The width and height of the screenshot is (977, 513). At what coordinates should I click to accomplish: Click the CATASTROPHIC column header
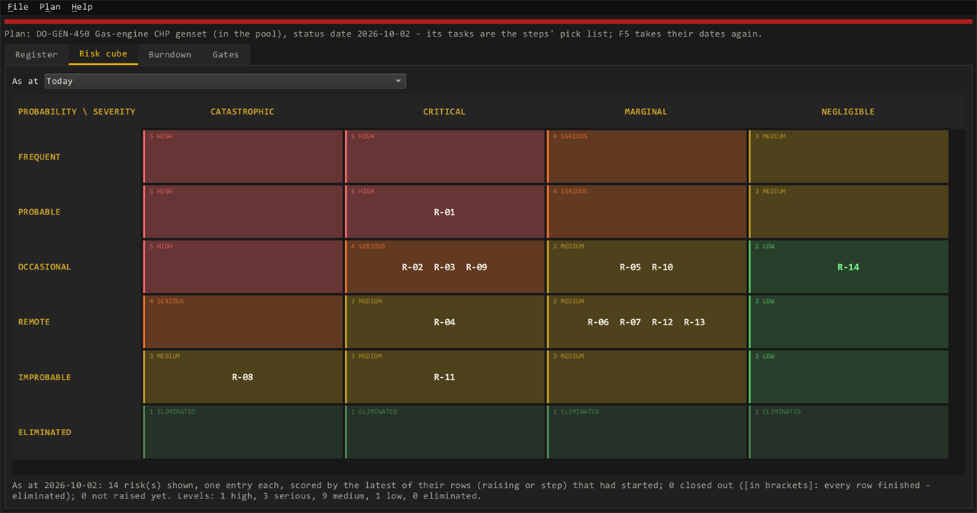tap(243, 111)
